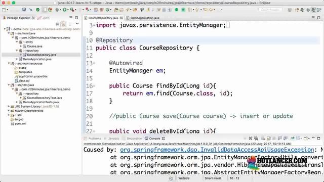Screen dimensions: 324x182
Task: Click the Open Type icon in toolbar
Action: pyautogui.click(x=116, y=10)
